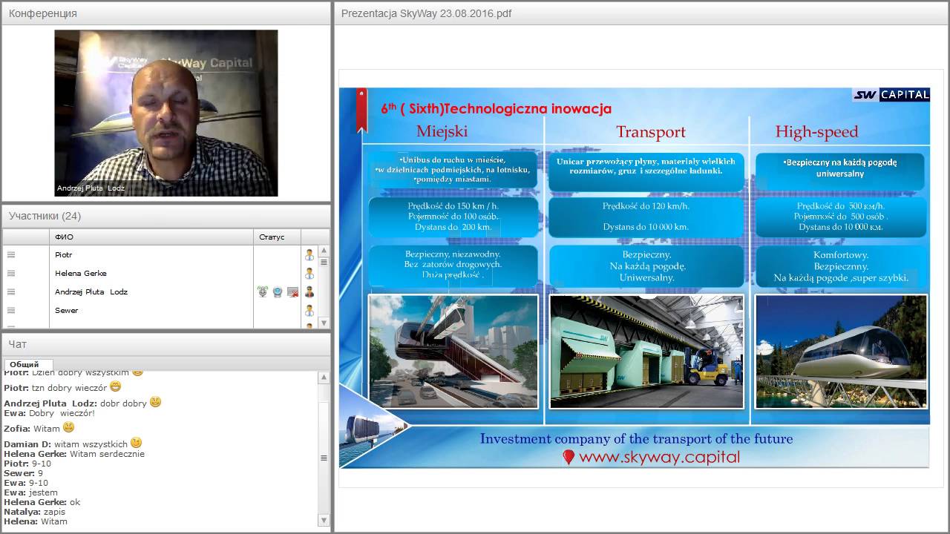Click the participants list scrollbar thumb

click(x=324, y=262)
